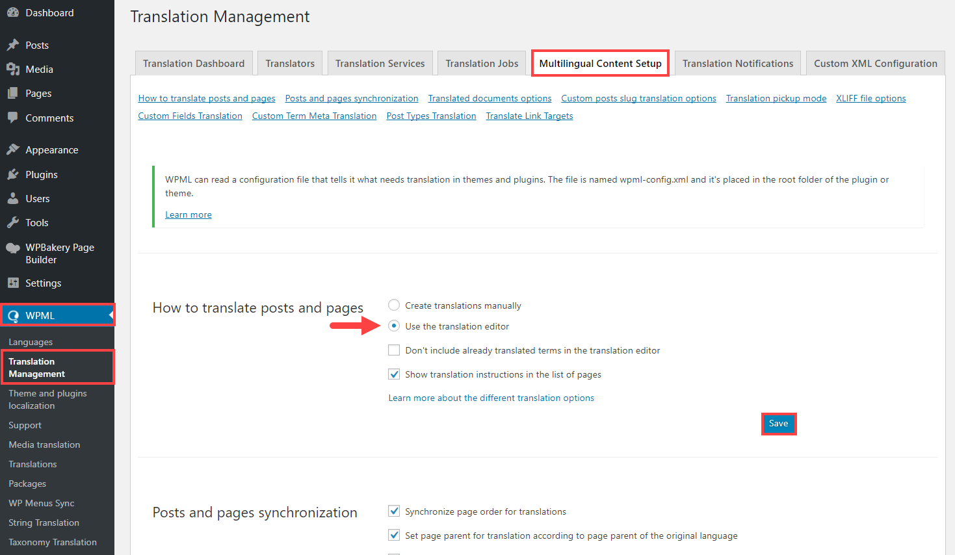
Task: Open Translation Dashboard tab
Action: pos(194,63)
